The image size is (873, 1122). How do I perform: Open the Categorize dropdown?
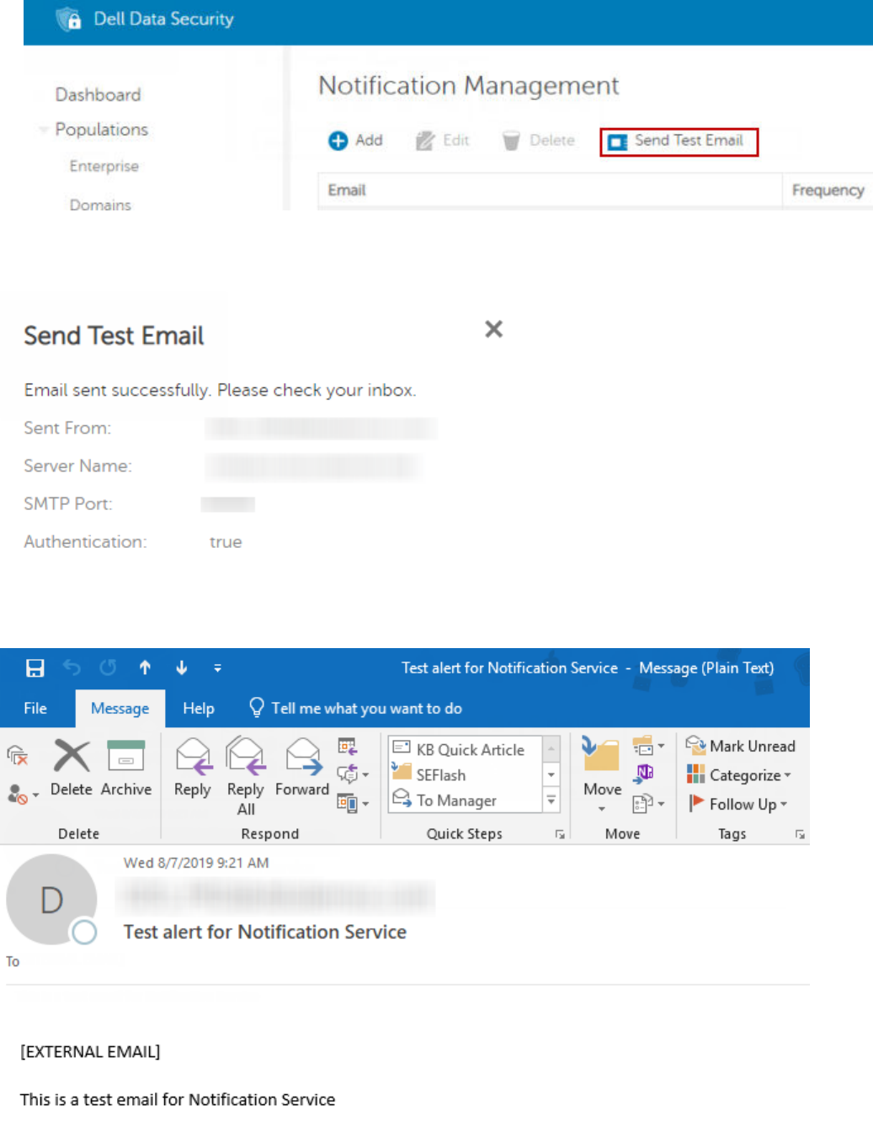[739, 775]
